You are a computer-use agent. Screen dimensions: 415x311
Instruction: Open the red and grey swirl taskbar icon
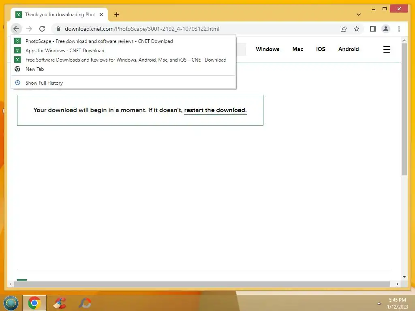[85, 303]
